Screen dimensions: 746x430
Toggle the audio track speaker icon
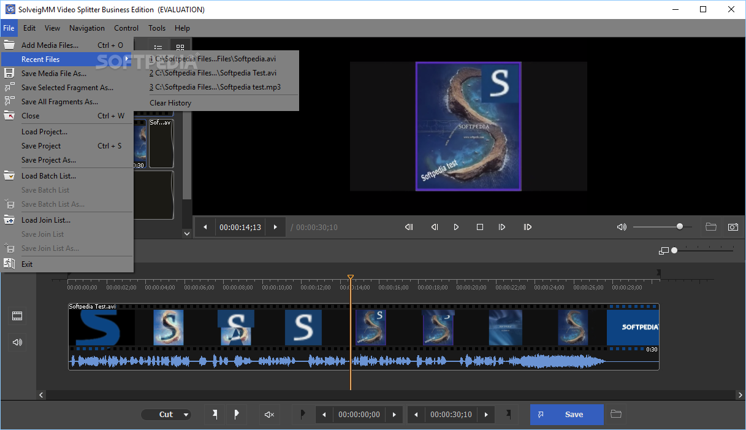click(x=17, y=342)
